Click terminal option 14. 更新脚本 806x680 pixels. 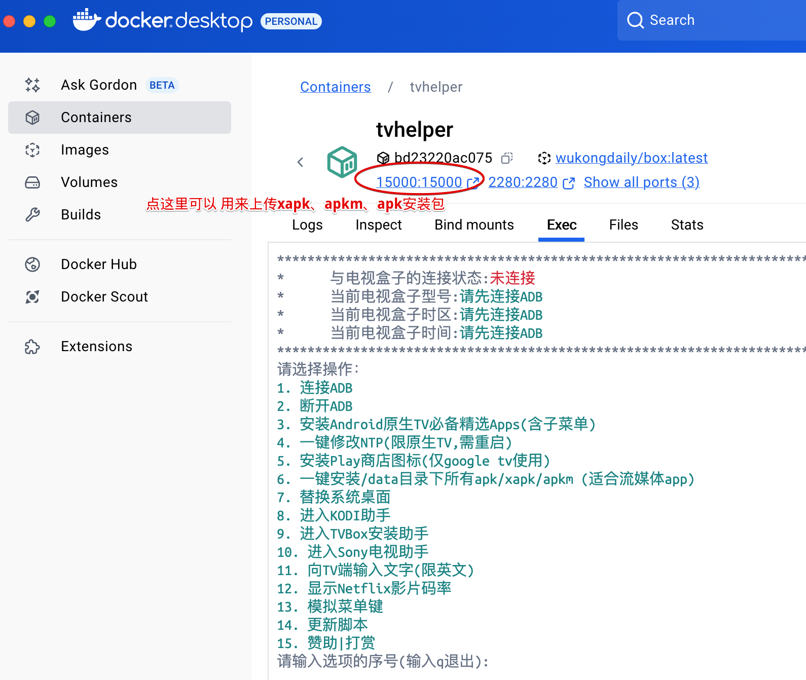coord(322,625)
